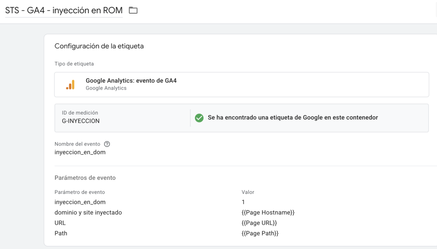The height and width of the screenshot is (249, 437).
Task: Select the Google Analytics: evento de GA4 tag type
Action: pyautogui.click(x=242, y=85)
